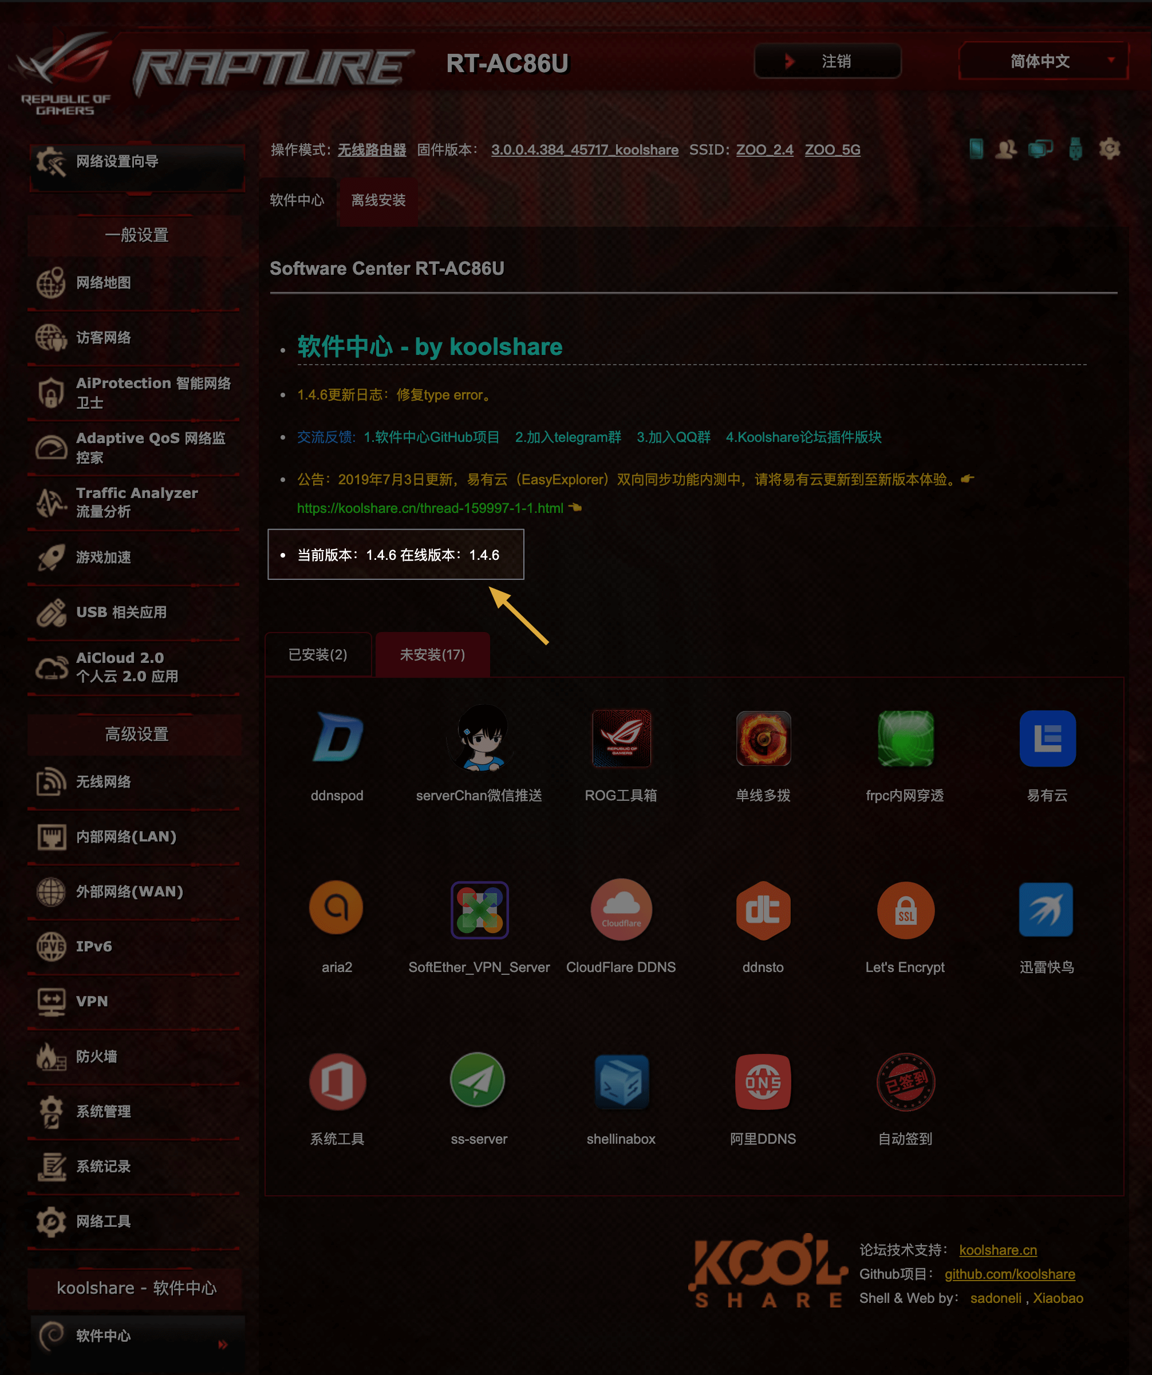Open Traffic Analyzer 流量分析 menu
Screen dimensions: 1152x1375
(x=134, y=502)
